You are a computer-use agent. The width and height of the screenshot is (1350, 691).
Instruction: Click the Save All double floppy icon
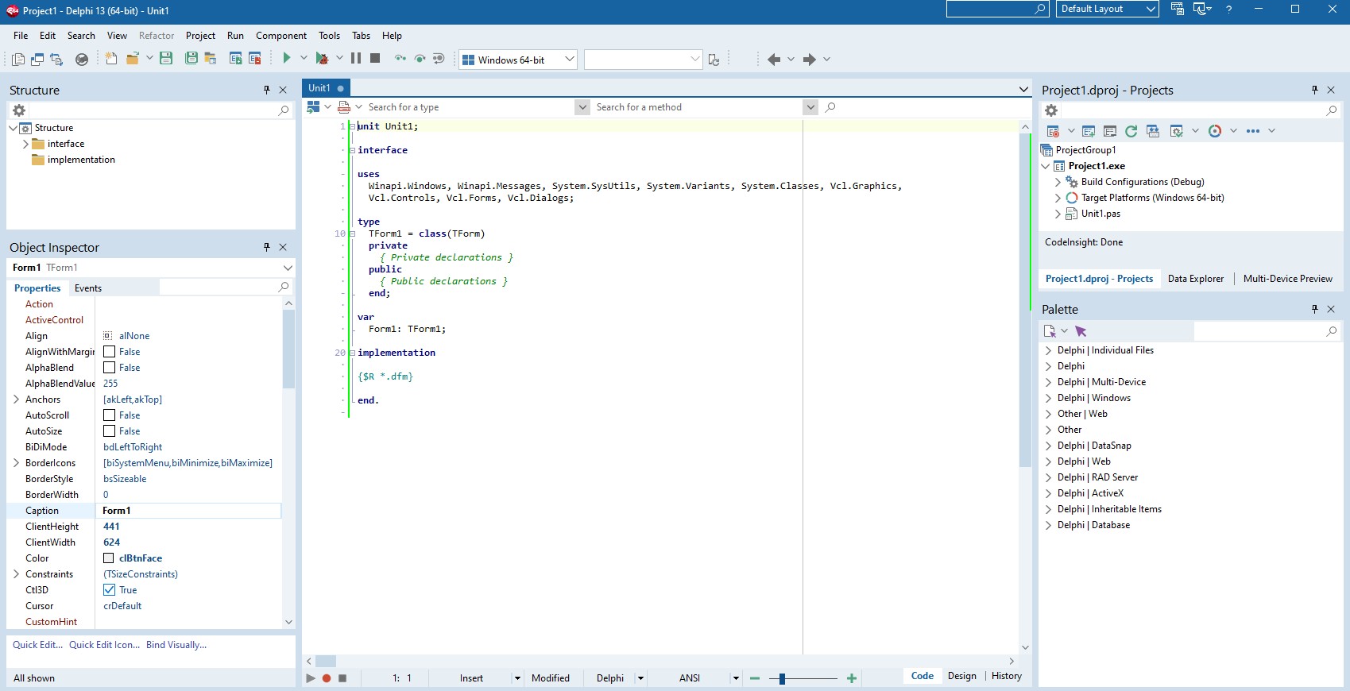pos(191,58)
